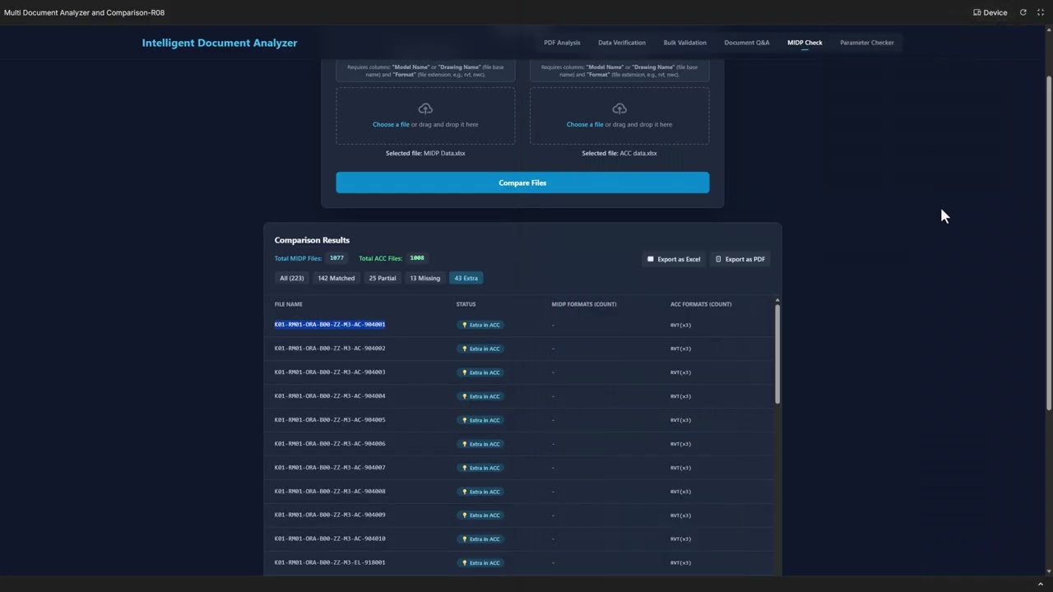The image size is (1053, 592).
Task: Click the reload icon in top bar
Action: (1023, 12)
